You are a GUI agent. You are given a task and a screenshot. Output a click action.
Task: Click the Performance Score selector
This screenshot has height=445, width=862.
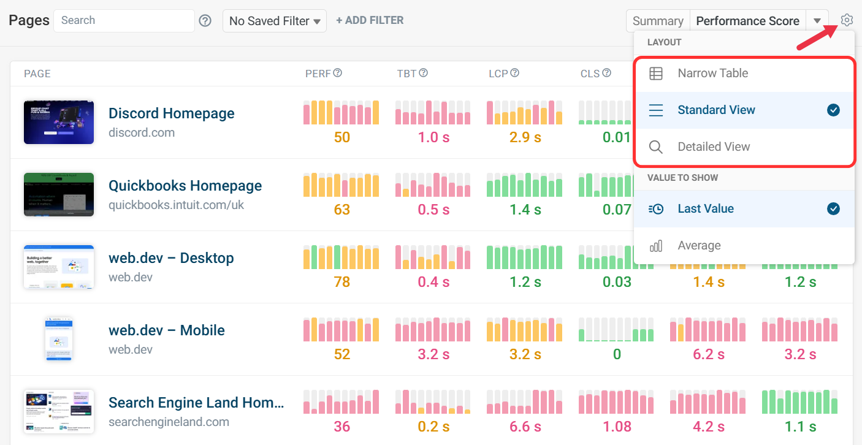click(747, 21)
